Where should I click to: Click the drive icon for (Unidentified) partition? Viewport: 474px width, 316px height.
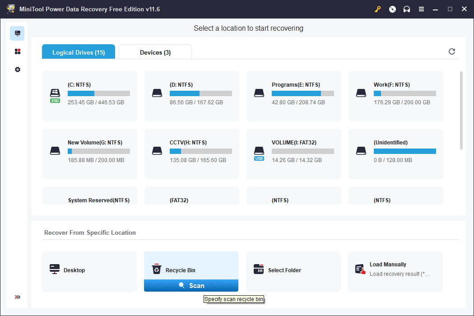point(361,151)
